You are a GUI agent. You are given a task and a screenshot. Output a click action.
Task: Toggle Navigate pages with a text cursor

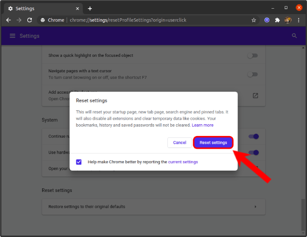(252, 75)
